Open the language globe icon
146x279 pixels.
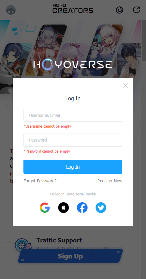click(x=120, y=10)
